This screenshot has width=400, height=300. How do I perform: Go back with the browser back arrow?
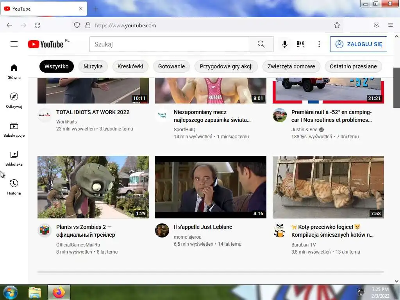tap(9, 25)
